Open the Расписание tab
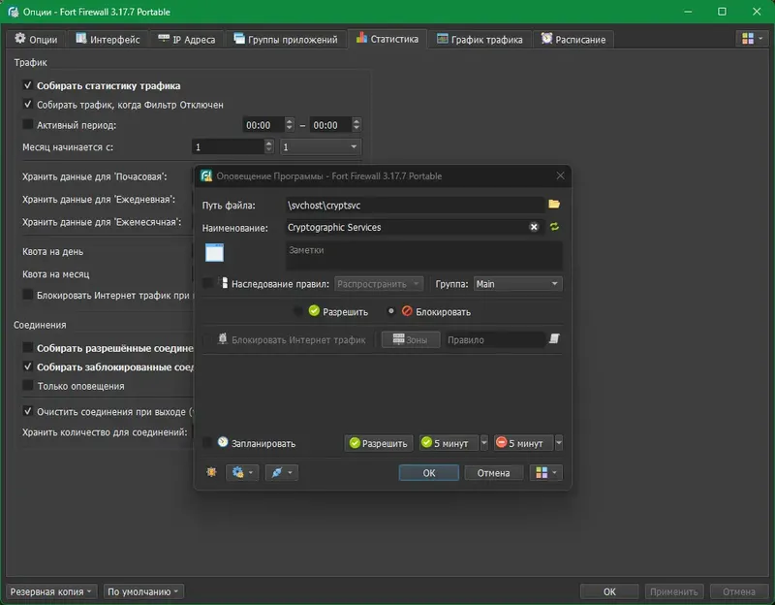This screenshot has width=775, height=605. click(x=573, y=39)
